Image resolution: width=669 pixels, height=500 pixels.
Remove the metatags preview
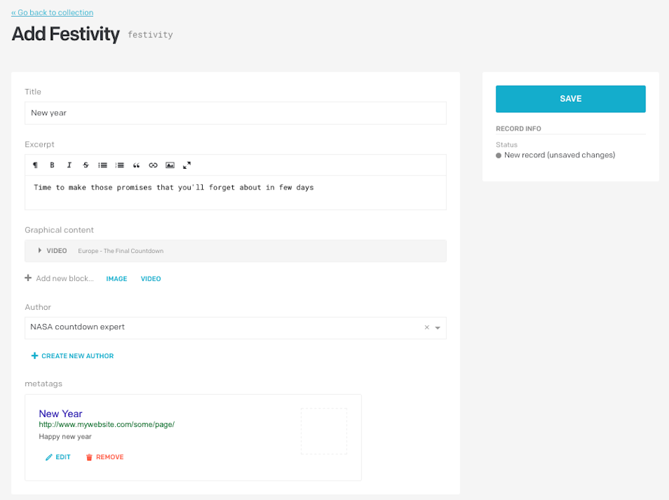pos(105,457)
